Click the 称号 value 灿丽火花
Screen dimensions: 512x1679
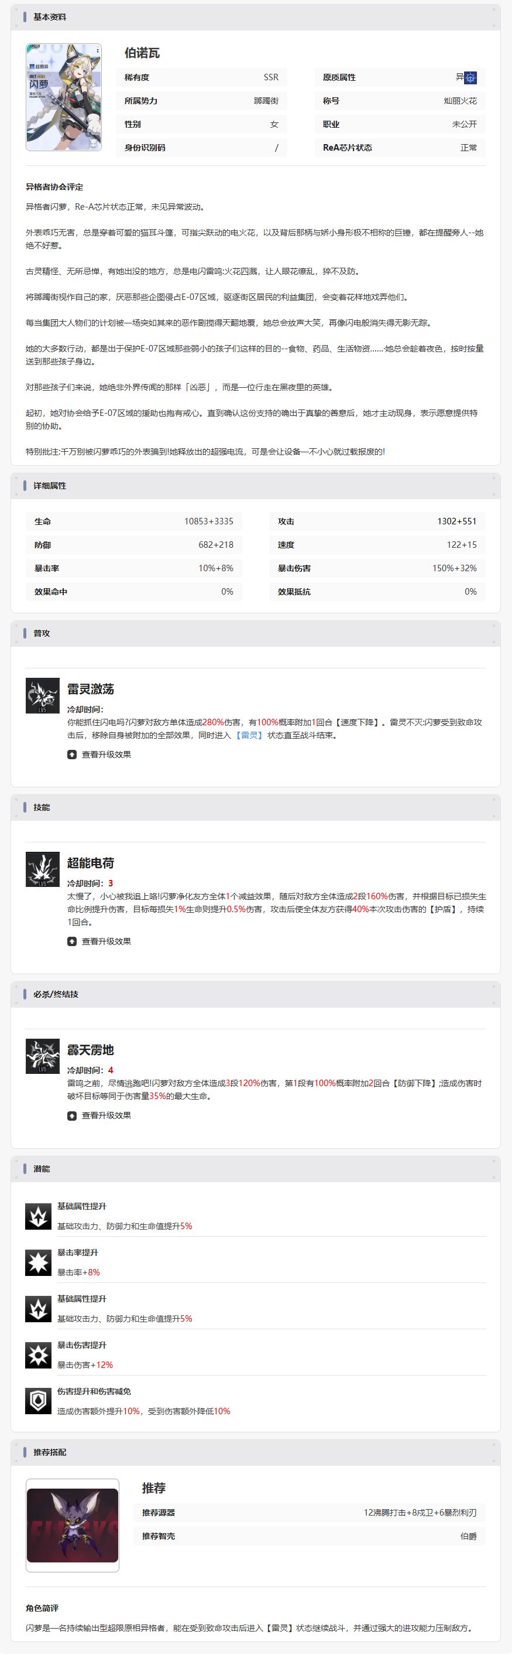coord(461,101)
